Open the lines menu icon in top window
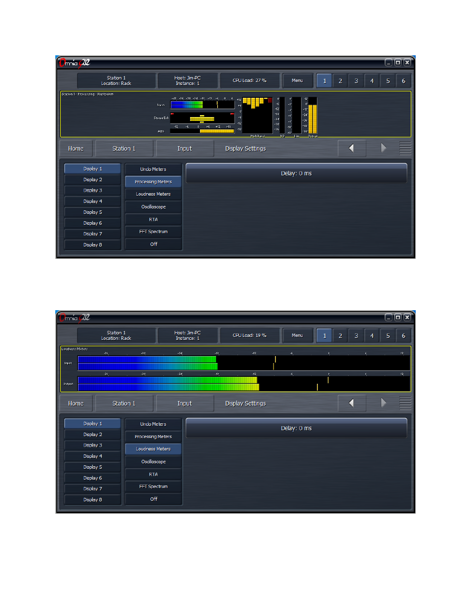The width and height of the screenshot is (471, 610). tap(405, 148)
